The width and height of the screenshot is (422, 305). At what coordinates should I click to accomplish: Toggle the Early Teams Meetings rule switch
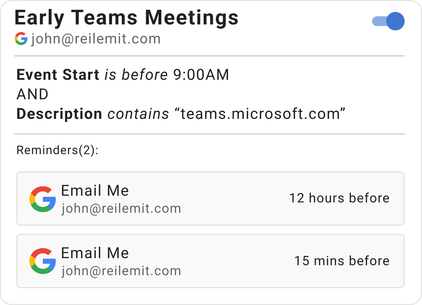click(388, 21)
